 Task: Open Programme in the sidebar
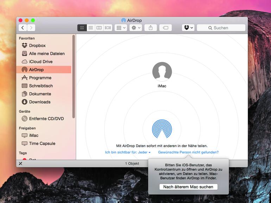44,78
